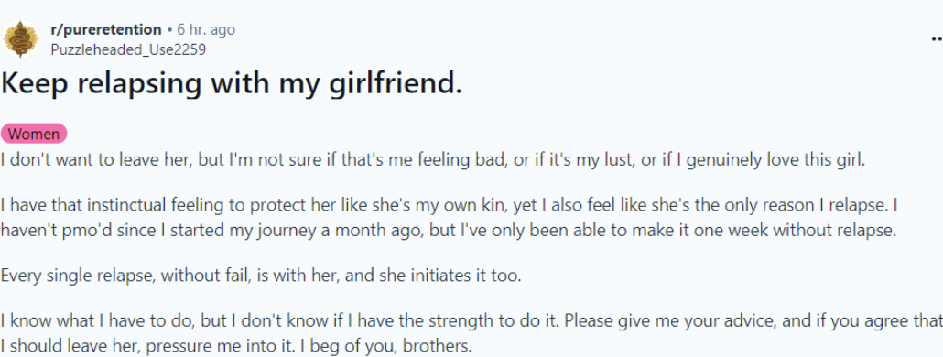Click line beginning "haven't pmo'd since I started"
The image size is (943, 357).
449,231
